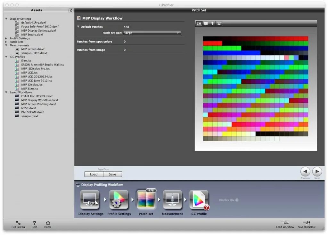Click file icon next to MBP Screen.dmxf
The image size is (328, 235).
[17, 49]
